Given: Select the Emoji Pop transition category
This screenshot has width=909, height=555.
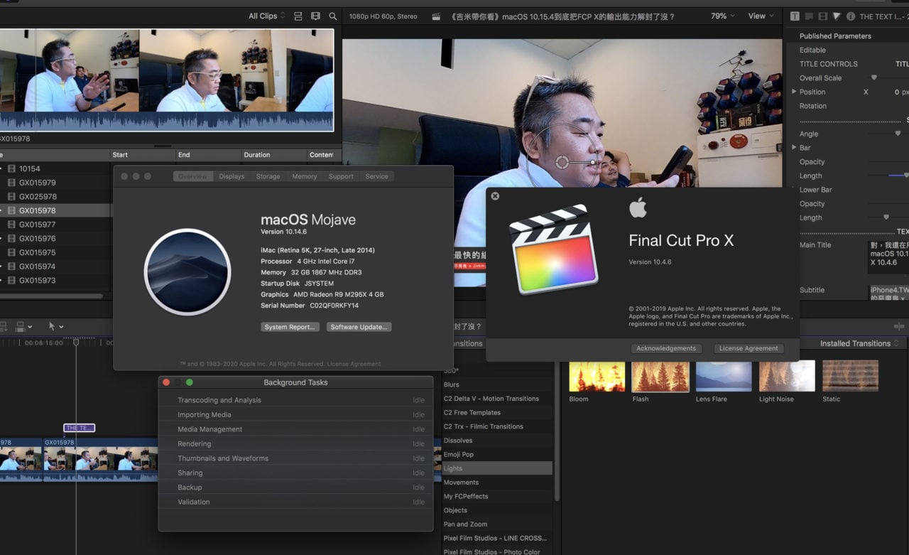Looking at the screenshot, I should (497, 455).
